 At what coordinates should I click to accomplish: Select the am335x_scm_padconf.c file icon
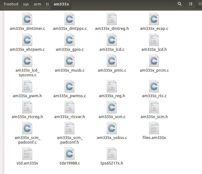[x=27, y=128]
